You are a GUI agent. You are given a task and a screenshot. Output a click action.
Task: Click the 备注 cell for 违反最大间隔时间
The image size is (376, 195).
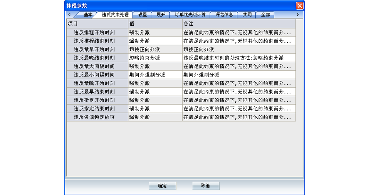pos(238,66)
